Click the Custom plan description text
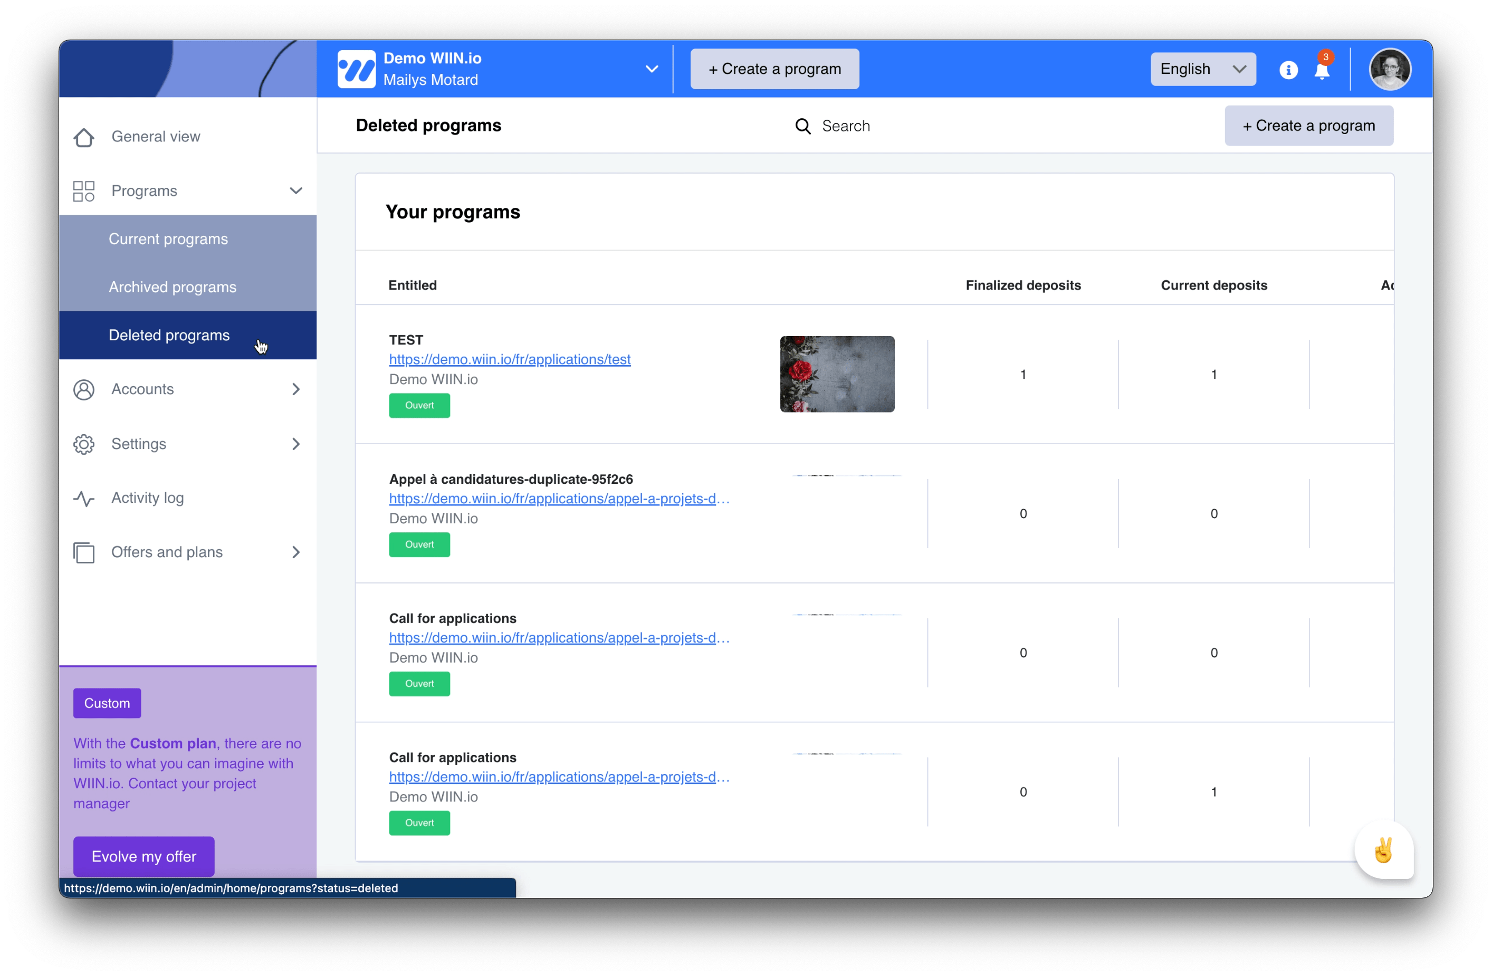Image resolution: width=1492 pixels, height=976 pixels. tap(187, 773)
